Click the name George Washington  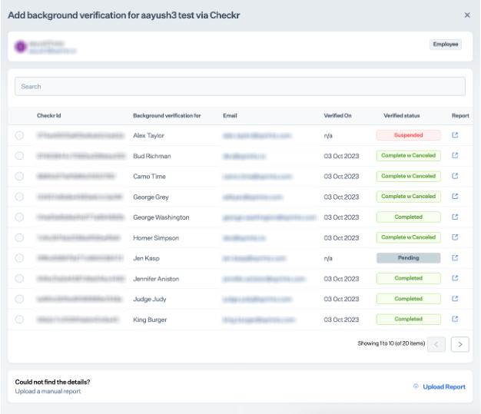click(x=161, y=217)
